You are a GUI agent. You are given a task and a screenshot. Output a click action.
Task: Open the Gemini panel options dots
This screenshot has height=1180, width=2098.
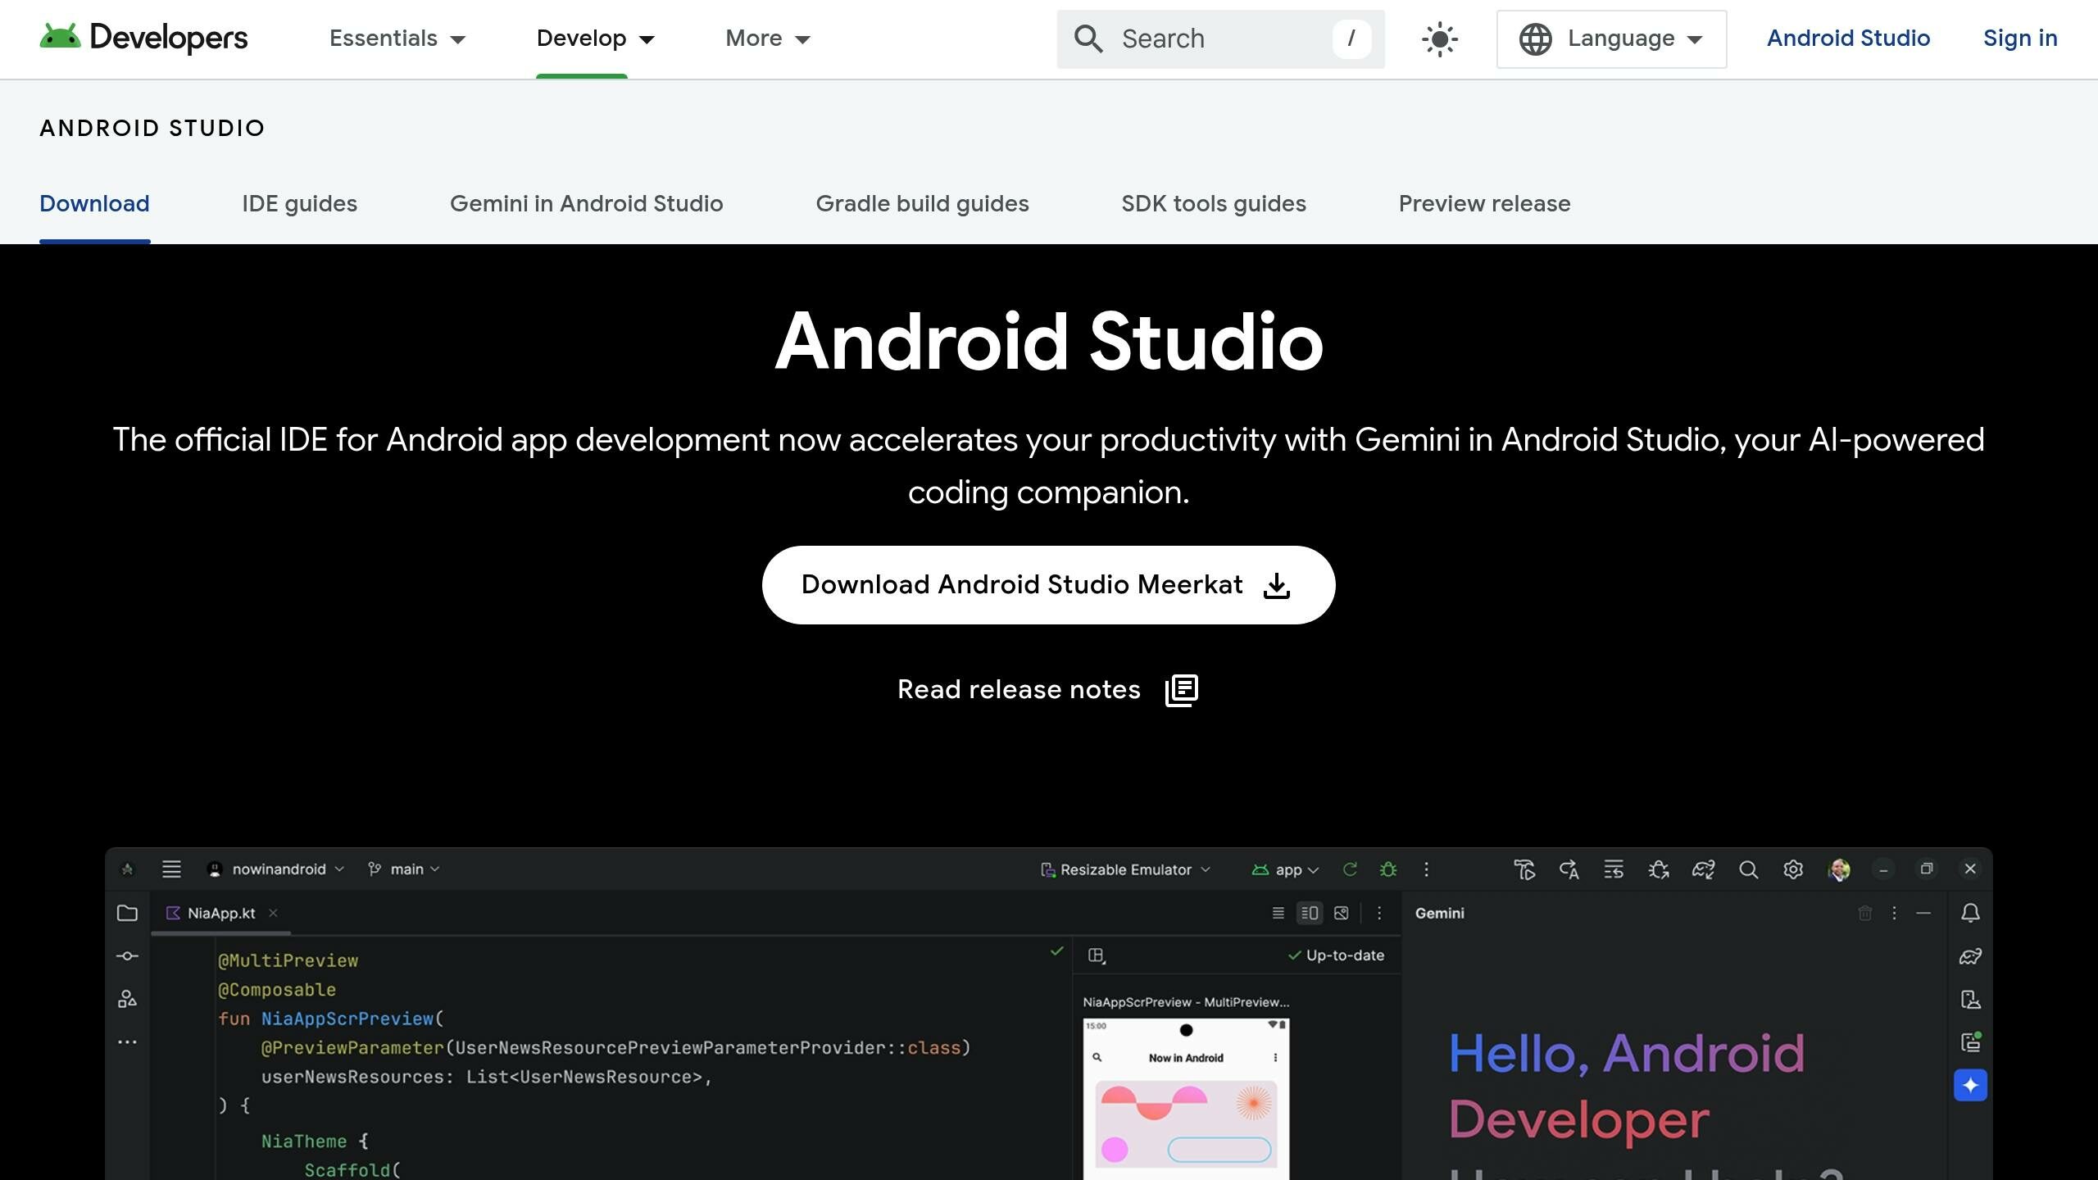(1894, 913)
